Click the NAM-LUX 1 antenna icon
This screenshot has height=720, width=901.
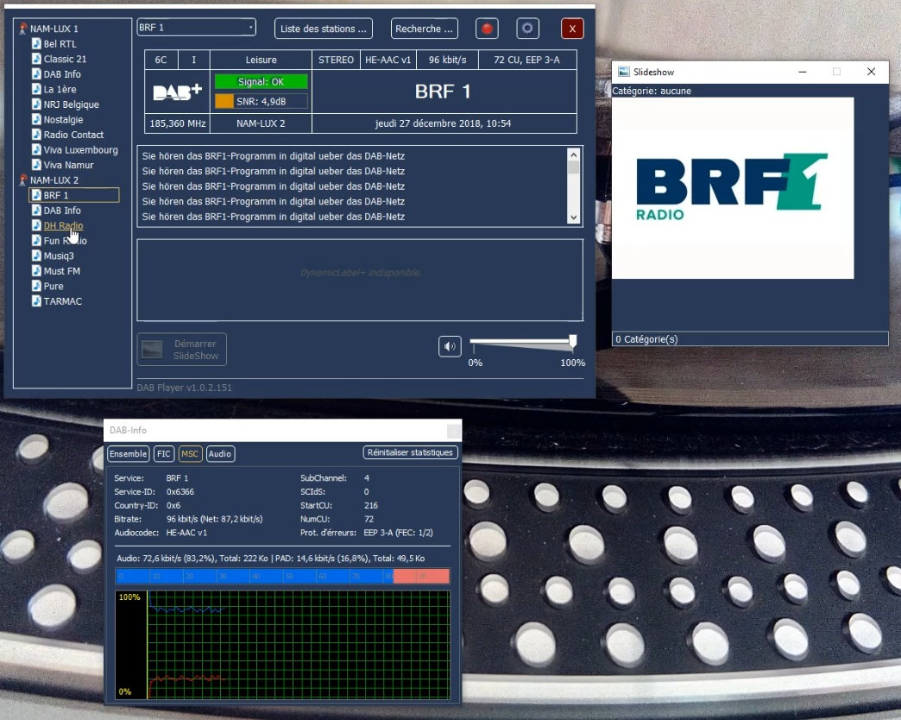tap(23, 28)
